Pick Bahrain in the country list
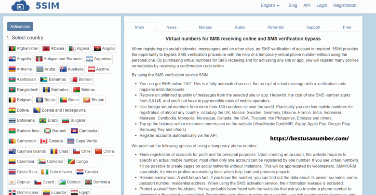Screen dimensions: 376x195 click(81, 79)
